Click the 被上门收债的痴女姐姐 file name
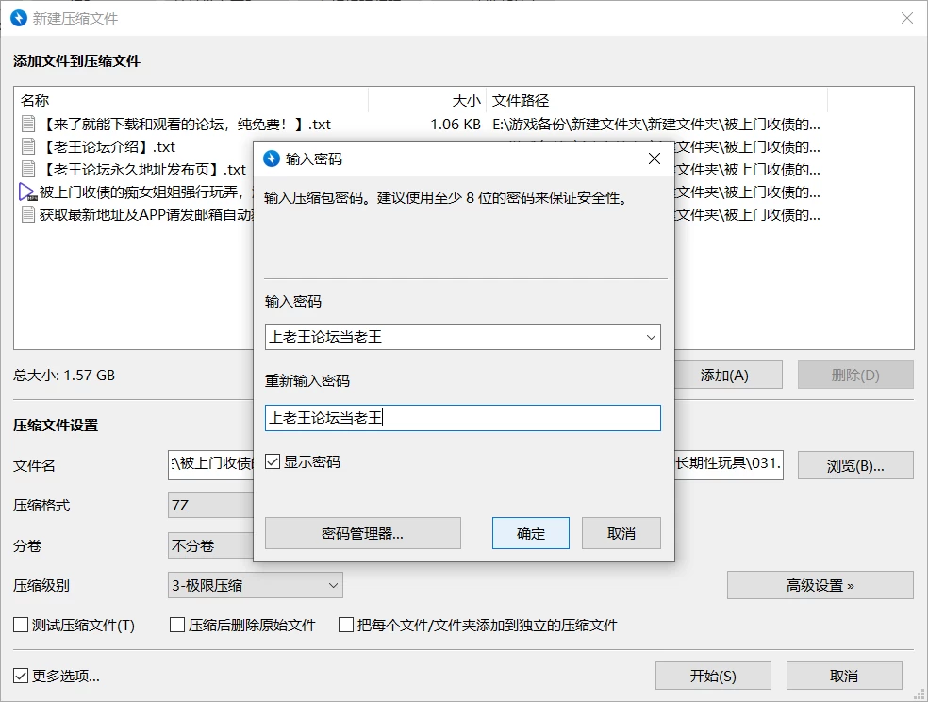This screenshot has width=928, height=702. pos(146,192)
